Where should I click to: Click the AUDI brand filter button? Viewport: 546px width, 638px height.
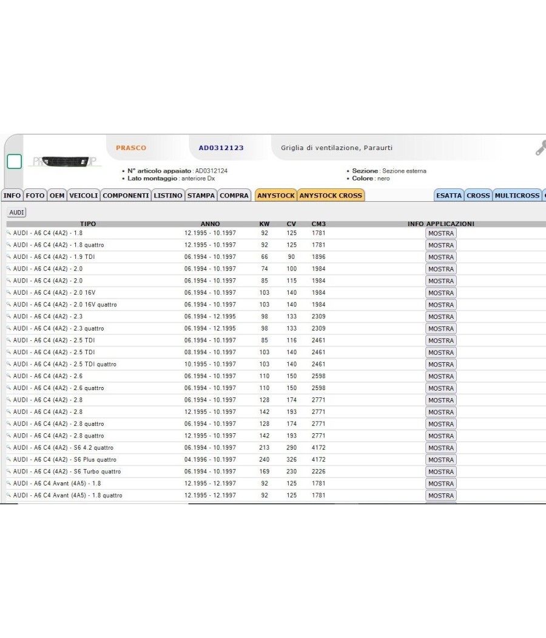tap(16, 213)
